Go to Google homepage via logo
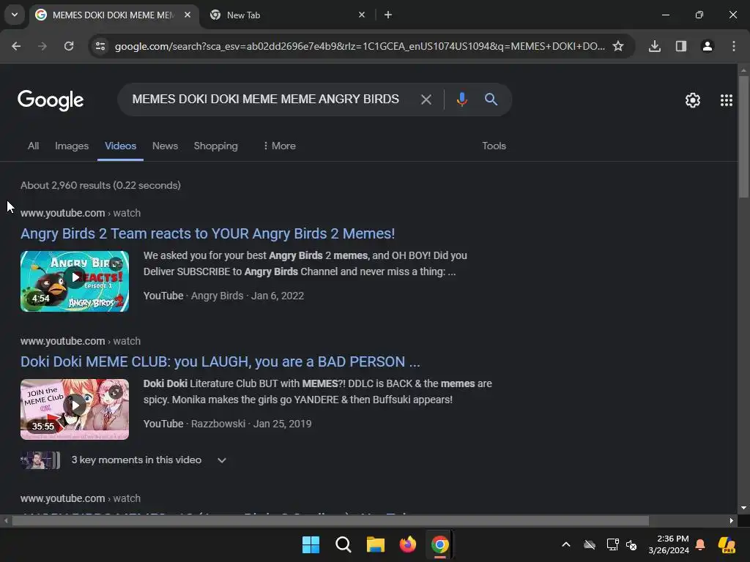 click(x=51, y=100)
